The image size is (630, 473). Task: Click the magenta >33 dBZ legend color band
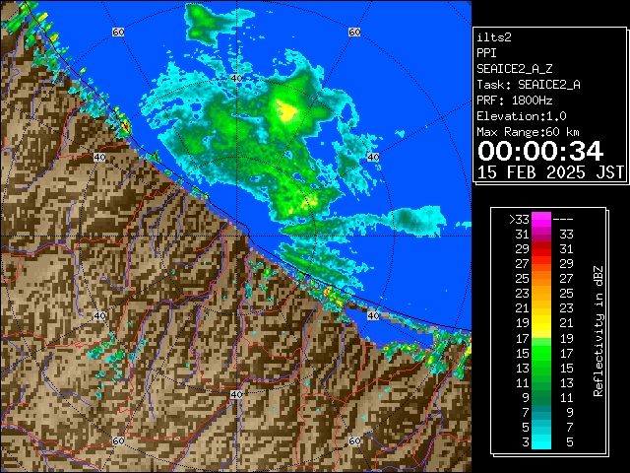[541, 220]
